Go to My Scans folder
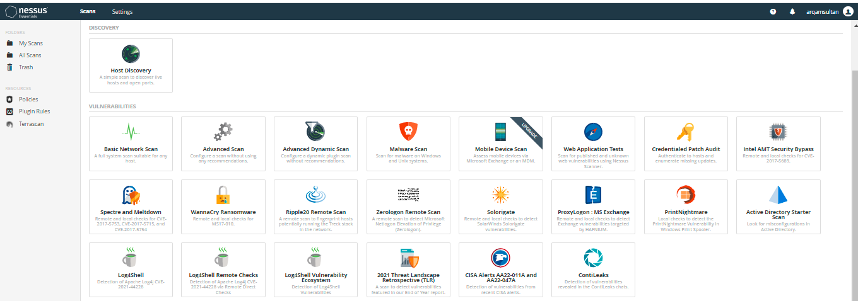 (x=30, y=43)
